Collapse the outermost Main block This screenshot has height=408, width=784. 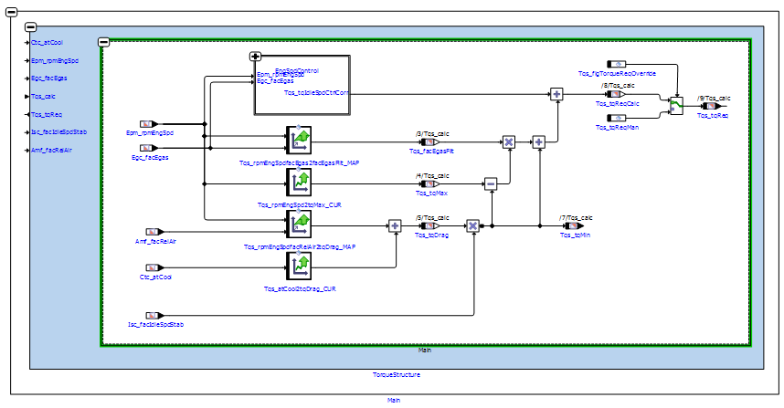[13, 13]
